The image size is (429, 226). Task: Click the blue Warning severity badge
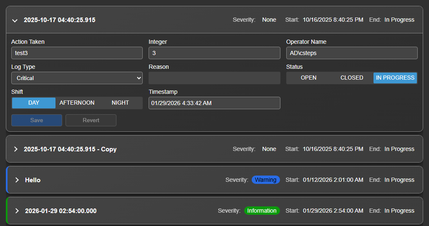click(x=266, y=180)
